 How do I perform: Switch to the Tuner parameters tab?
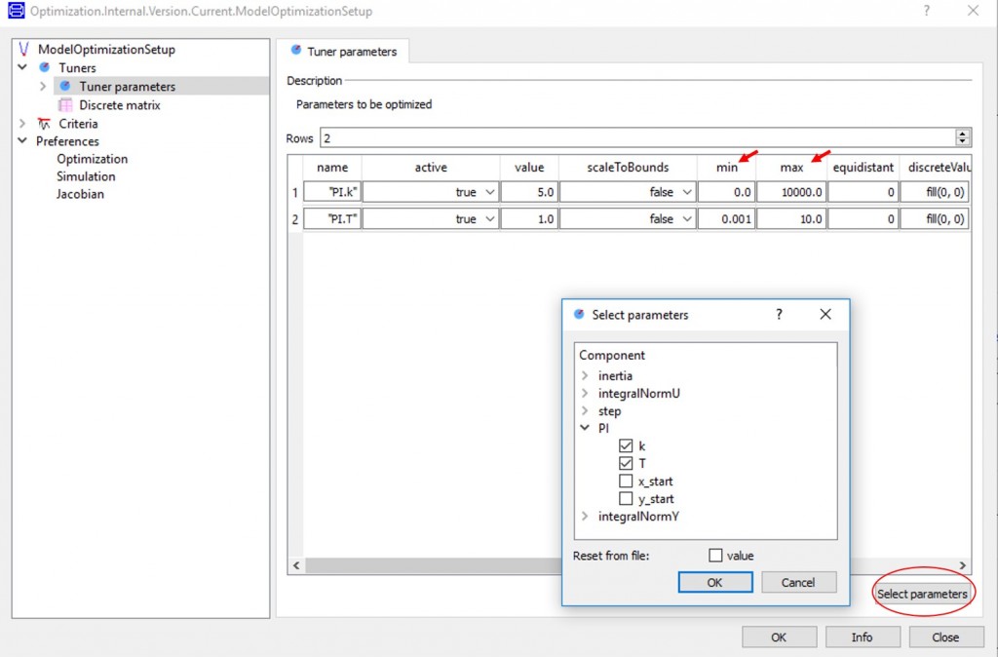(x=343, y=51)
